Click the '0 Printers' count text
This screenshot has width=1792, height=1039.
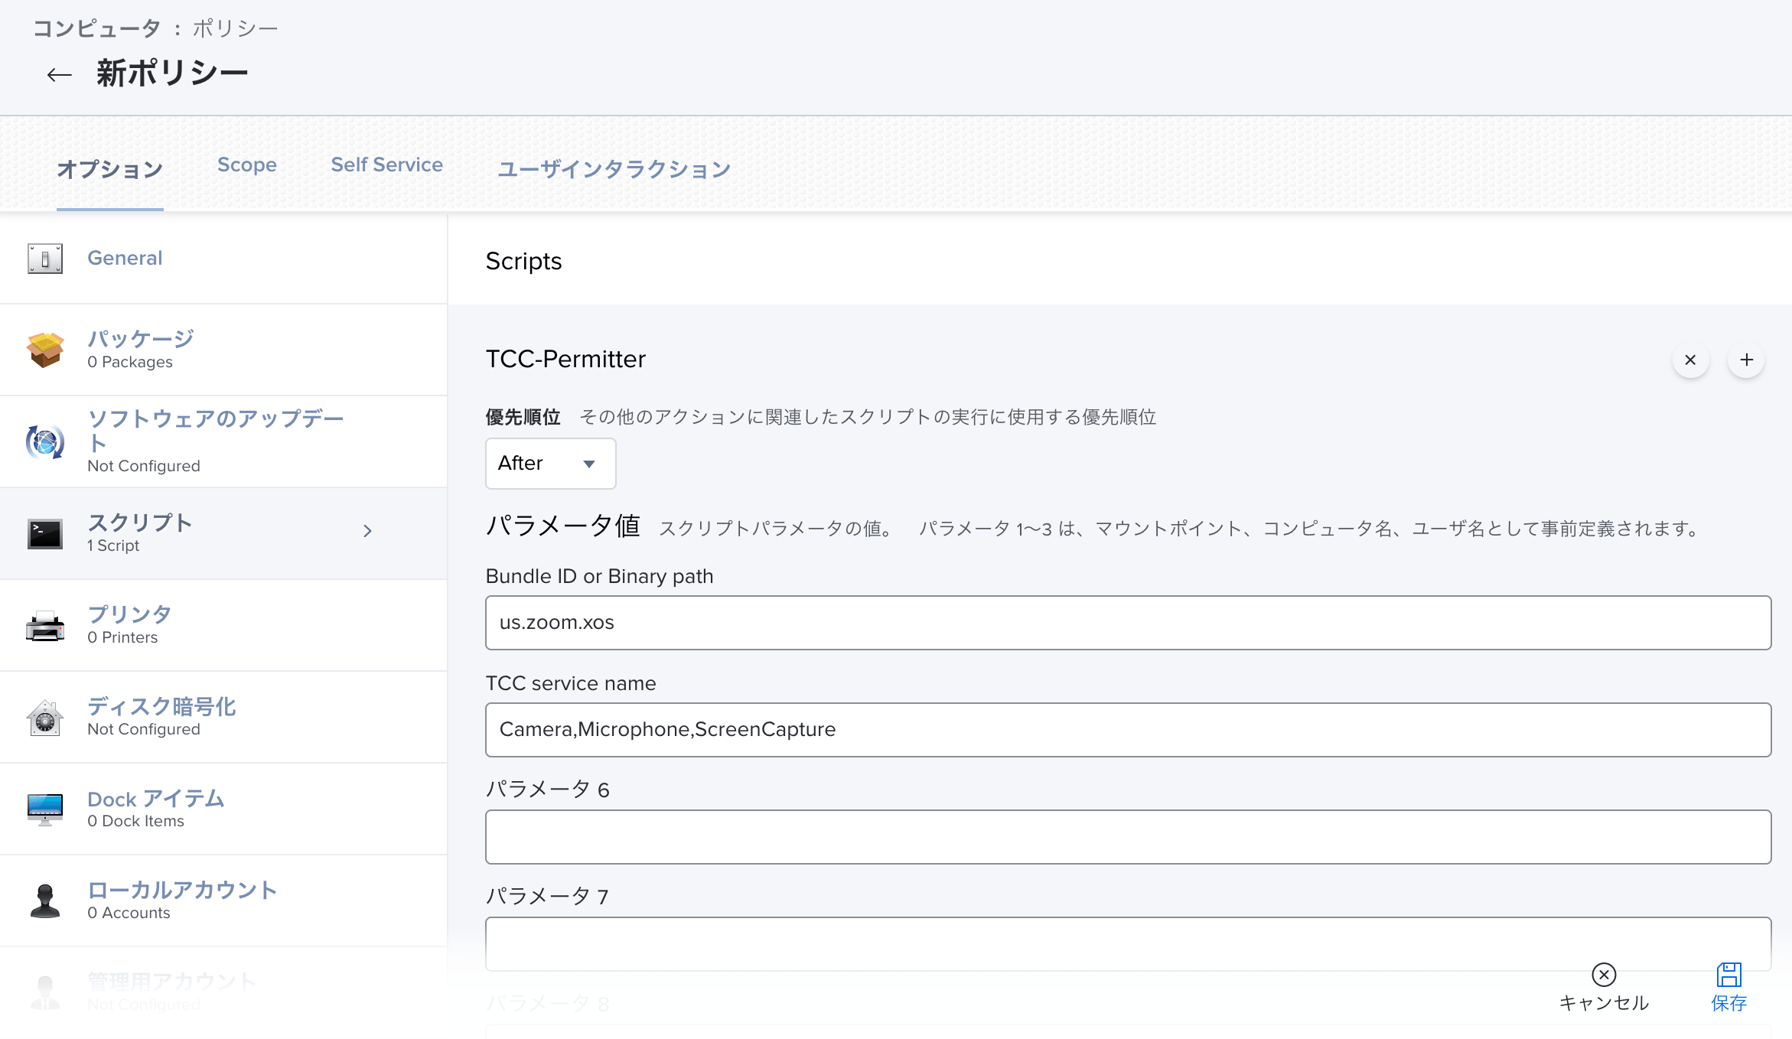[x=122, y=637]
